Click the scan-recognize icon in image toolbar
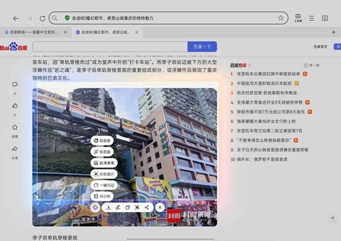This screenshot has height=241, width=341. point(138,207)
